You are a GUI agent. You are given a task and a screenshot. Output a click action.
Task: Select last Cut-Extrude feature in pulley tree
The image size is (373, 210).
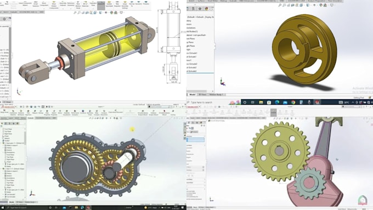click(x=192, y=71)
